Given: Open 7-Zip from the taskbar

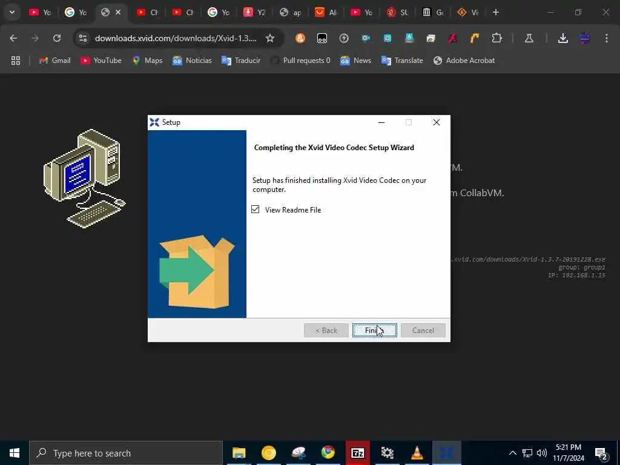Looking at the screenshot, I should 357,453.
